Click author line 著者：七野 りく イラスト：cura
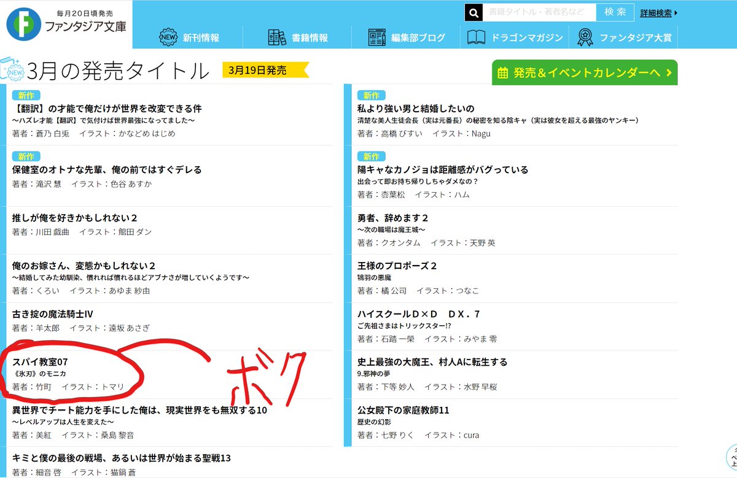This screenshot has height=478, width=737. tap(418, 435)
